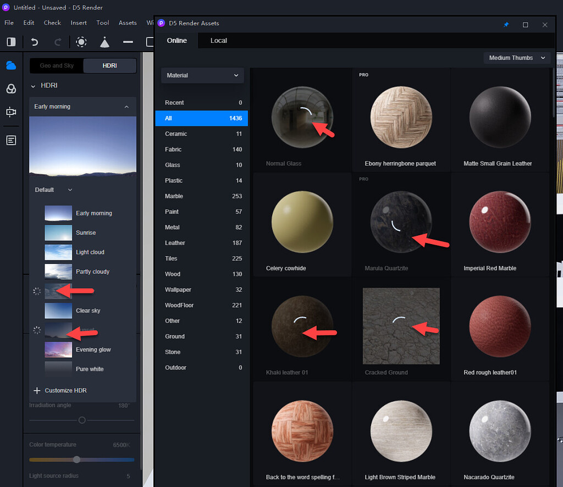Viewport: 563px width, 487px height.
Task: Open the Insert menu
Action: click(79, 23)
